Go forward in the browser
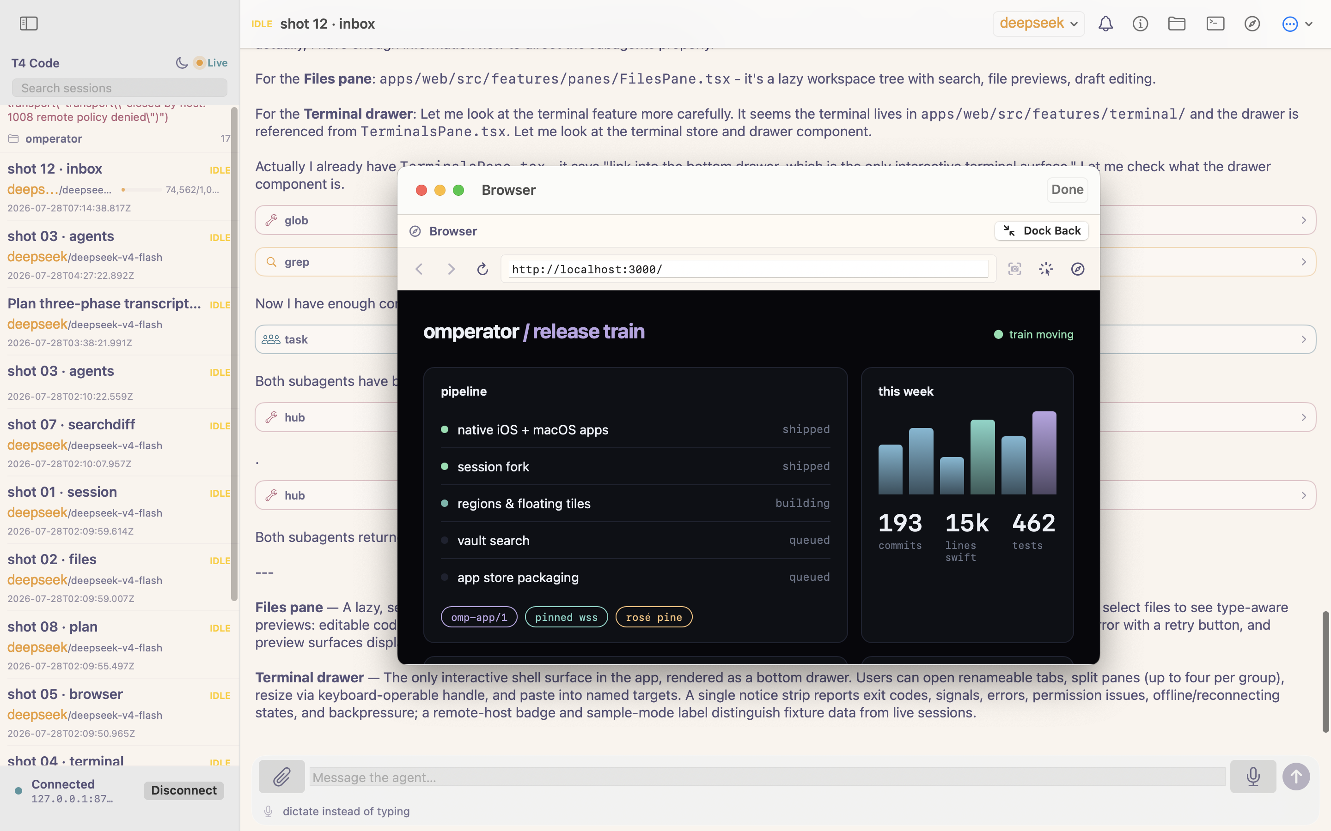This screenshot has height=831, width=1331. click(x=451, y=269)
